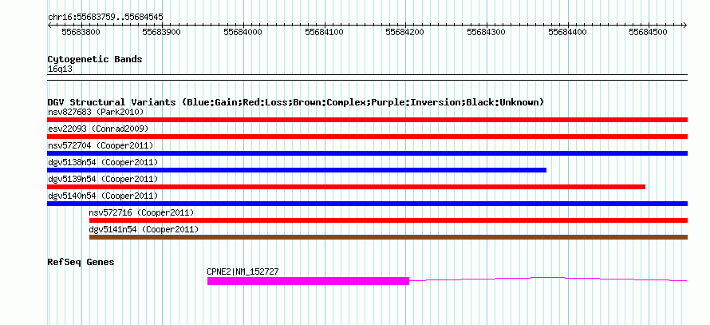Viewport: 710px width, 325px height.
Task: Click the Cytogenetic Bands track title
Action: [x=95, y=59]
